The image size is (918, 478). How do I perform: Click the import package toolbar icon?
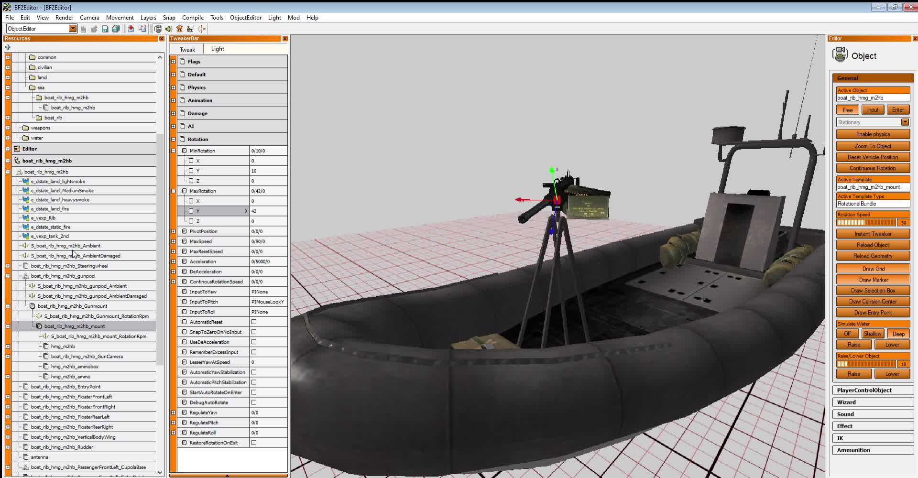(x=130, y=28)
